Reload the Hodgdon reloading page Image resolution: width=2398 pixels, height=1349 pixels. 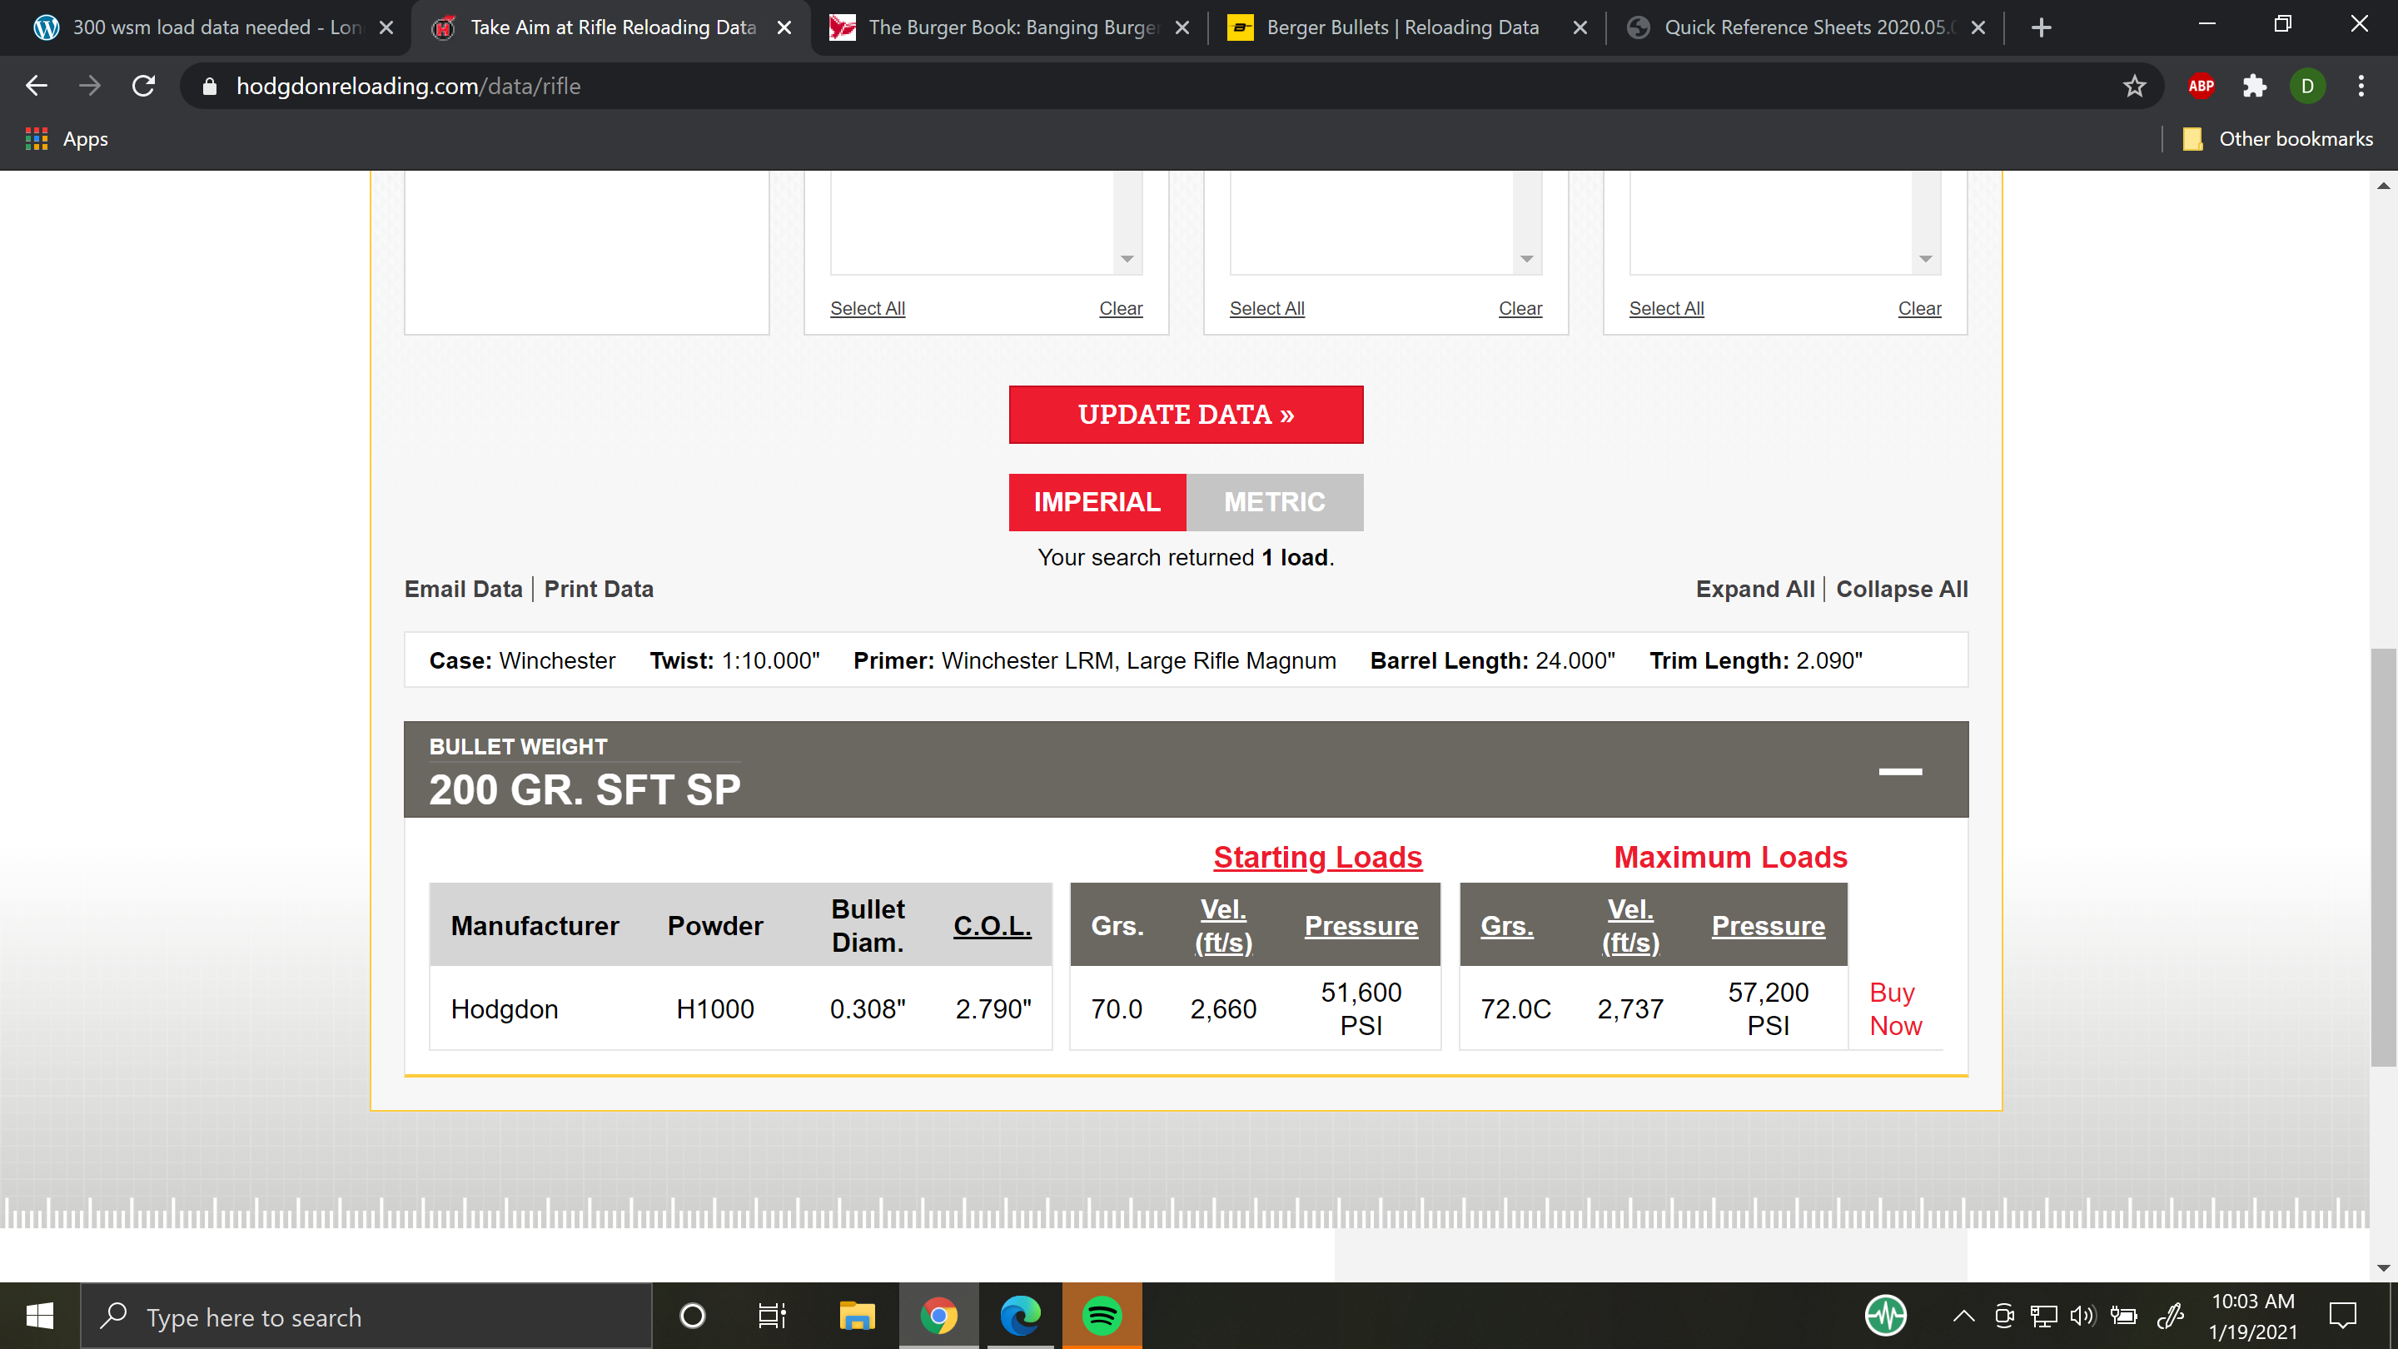[143, 86]
